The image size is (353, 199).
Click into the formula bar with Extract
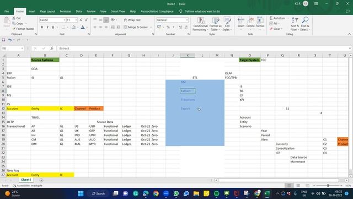pos(202,48)
